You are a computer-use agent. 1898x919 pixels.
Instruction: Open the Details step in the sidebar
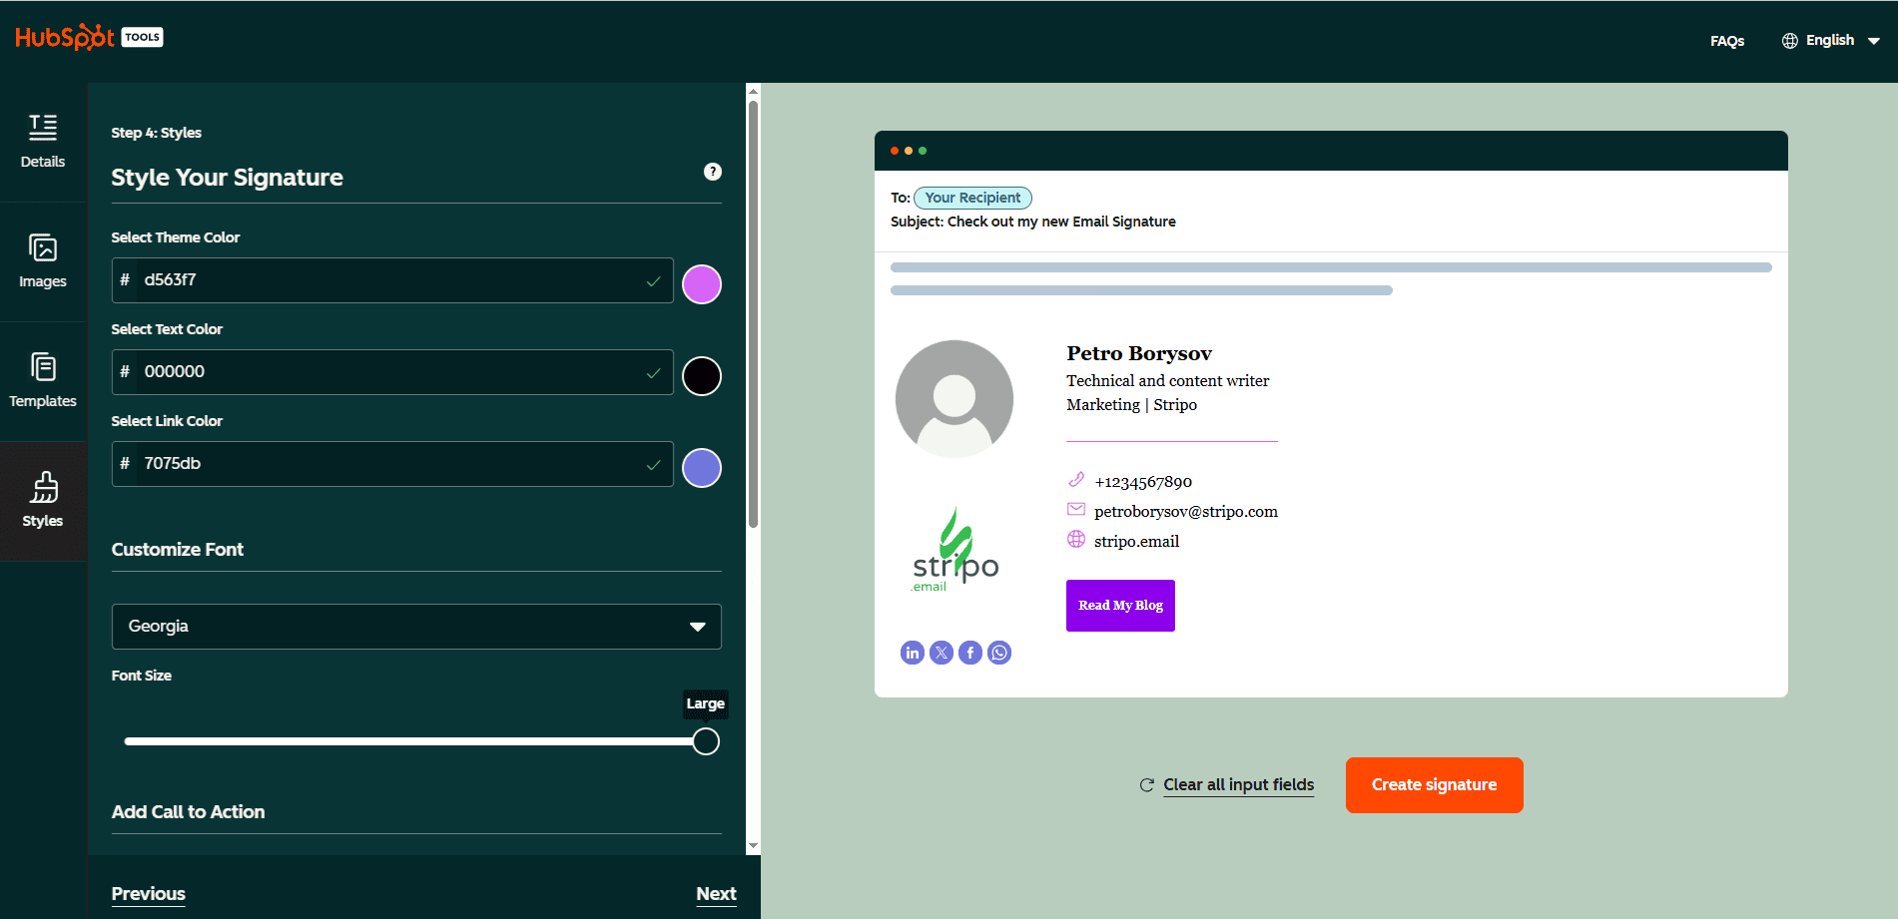coord(43,142)
